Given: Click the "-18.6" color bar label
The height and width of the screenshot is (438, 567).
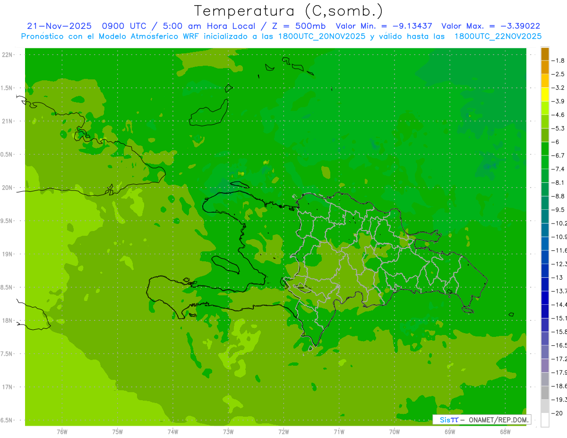Looking at the screenshot, I should point(559,386).
